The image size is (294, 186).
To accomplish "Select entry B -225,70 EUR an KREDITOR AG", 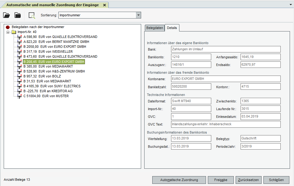I will pyautogui.click(x=48, y=91).
